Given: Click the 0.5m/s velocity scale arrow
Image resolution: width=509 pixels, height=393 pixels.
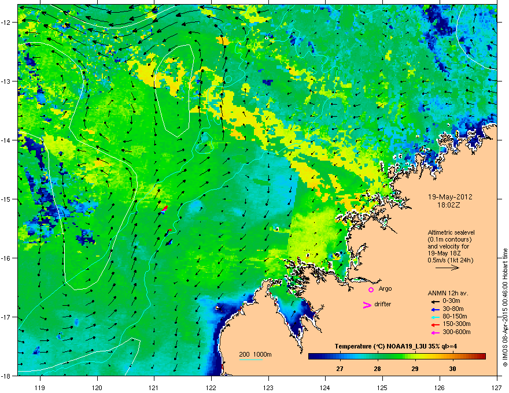Looking at the screenshot, I should (x=447, y=268).
